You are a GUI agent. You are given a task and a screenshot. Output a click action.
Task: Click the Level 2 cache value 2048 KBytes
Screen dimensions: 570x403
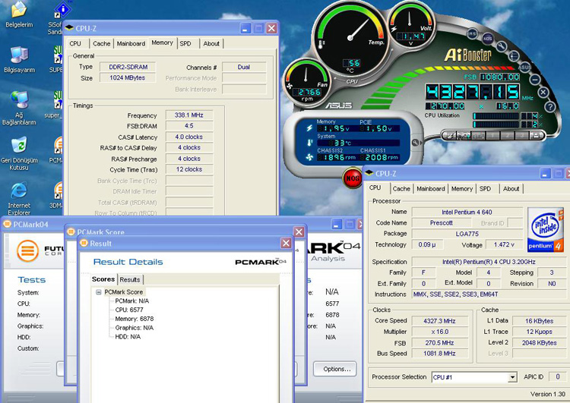(539, 343)
